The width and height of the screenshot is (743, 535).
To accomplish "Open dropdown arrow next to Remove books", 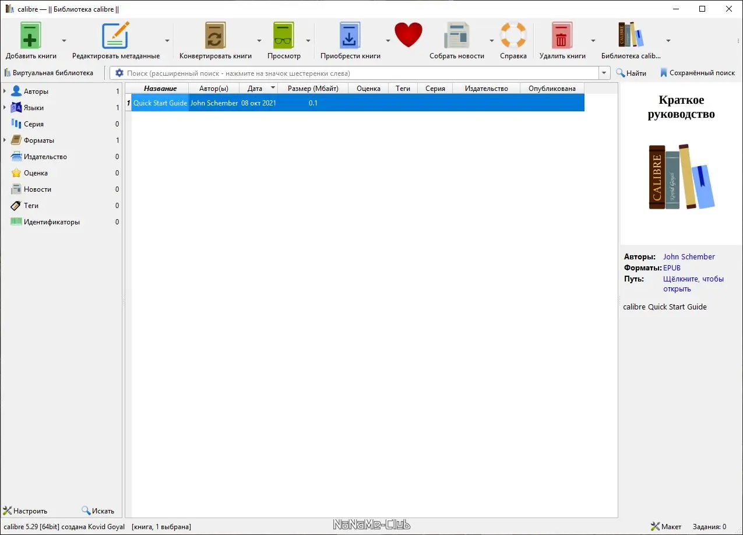I will pos(593,41).
